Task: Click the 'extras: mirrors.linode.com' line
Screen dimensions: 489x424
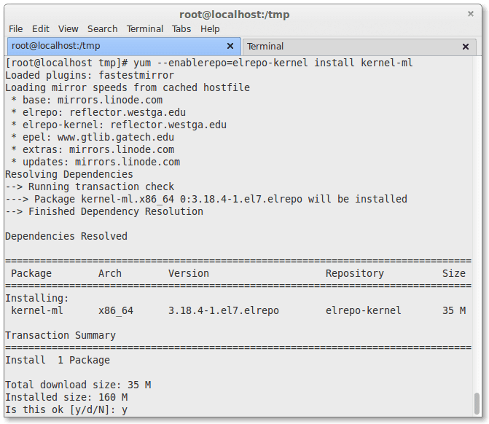Action: point(93,149)
